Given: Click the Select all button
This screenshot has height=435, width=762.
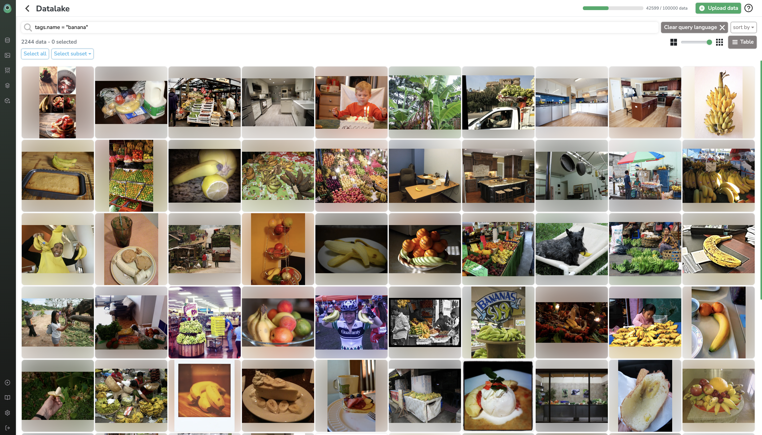Looking at the screenshot, I should pos(35,54).
